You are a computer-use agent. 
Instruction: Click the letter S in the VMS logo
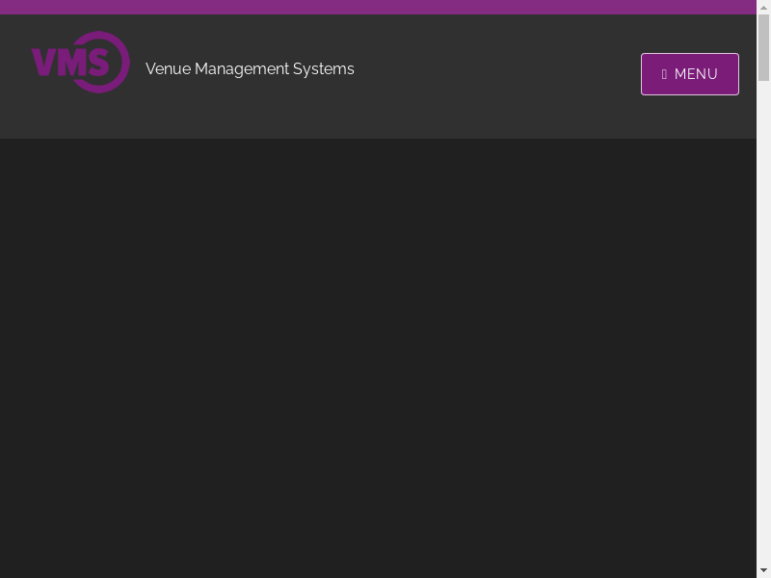97,63
